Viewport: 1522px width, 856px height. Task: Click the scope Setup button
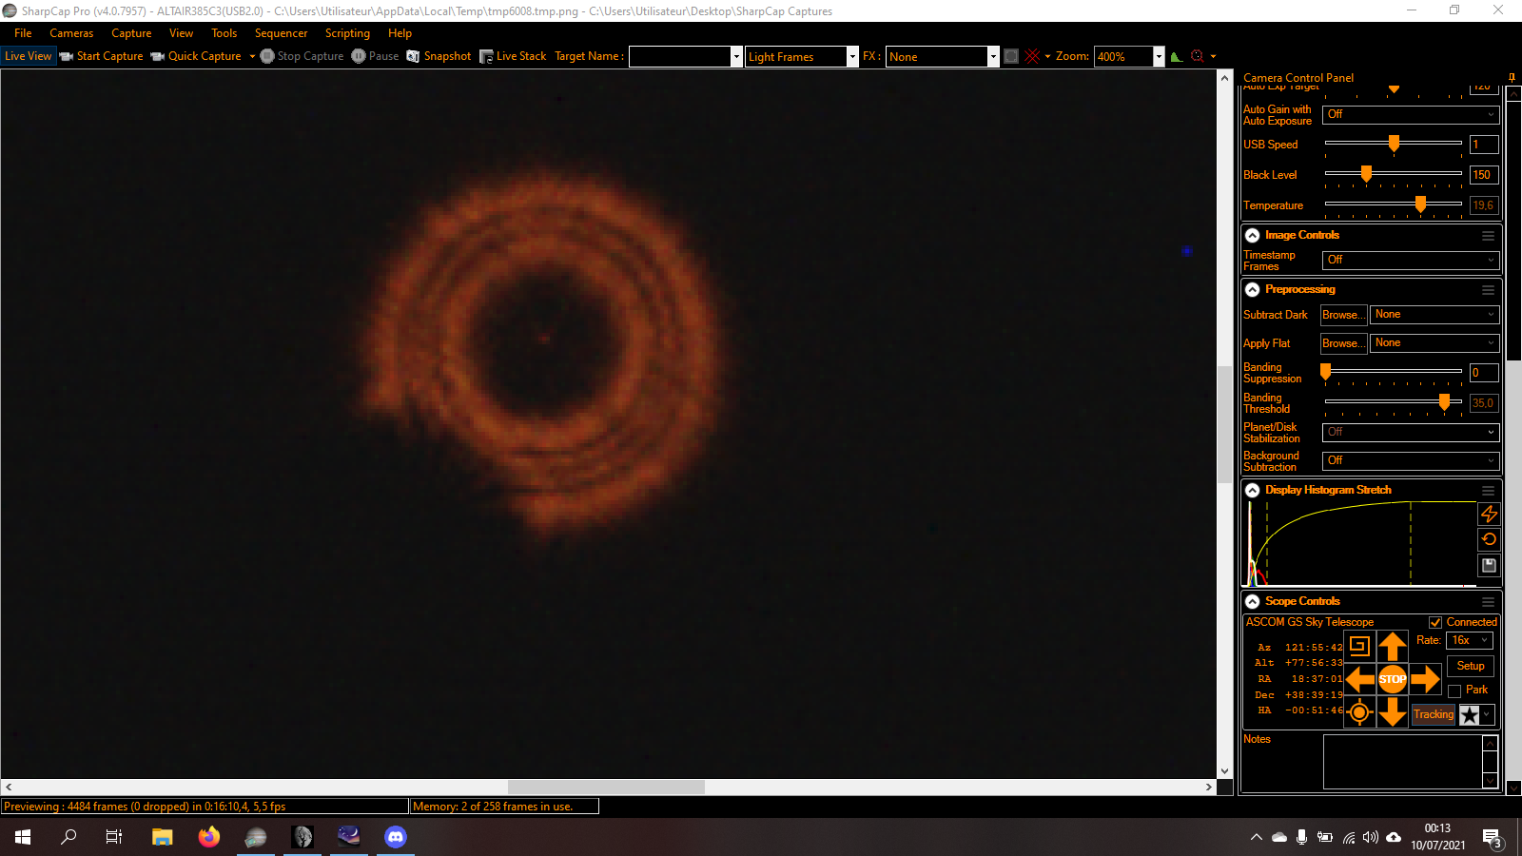coord(1470,666)
